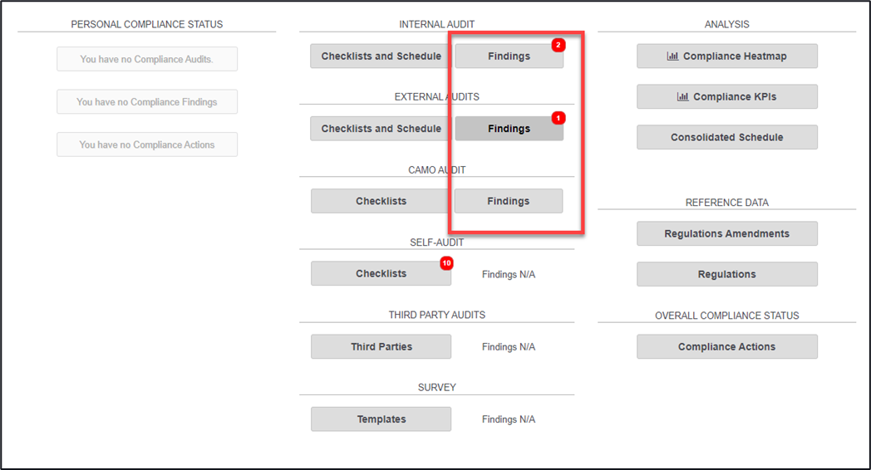
Task: Click the chart icon on Compliance KPIs
Action: coord(683,96)
